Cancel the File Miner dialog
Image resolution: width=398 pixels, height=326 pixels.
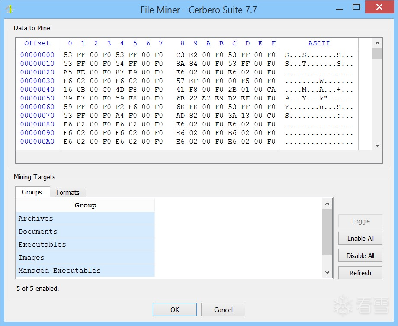pos(223,310)
